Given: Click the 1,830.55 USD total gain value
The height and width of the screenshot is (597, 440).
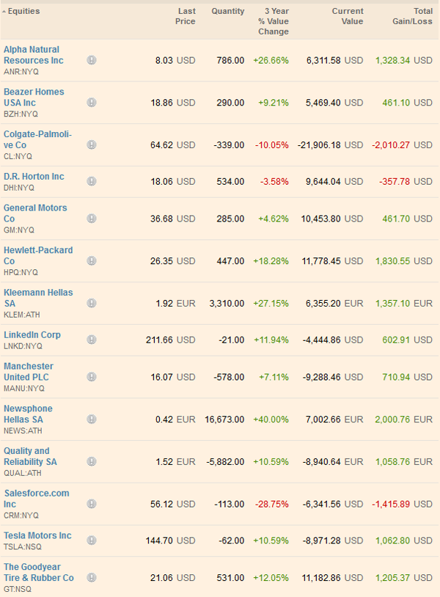Looking at the screenshot, I should point(404,261).
